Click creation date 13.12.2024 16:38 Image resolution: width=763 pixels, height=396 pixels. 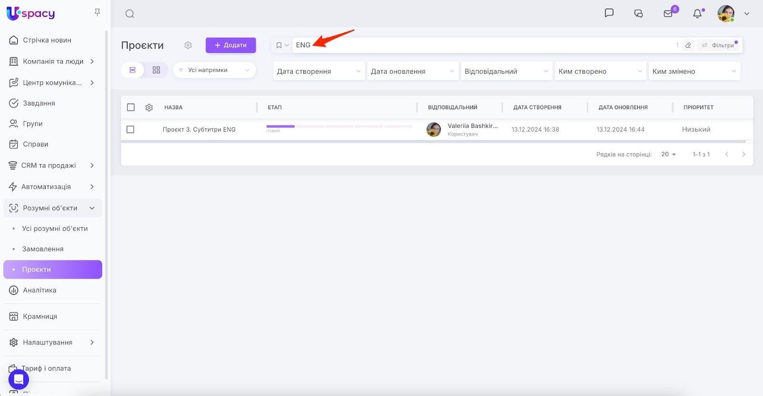tap(536, 129)
